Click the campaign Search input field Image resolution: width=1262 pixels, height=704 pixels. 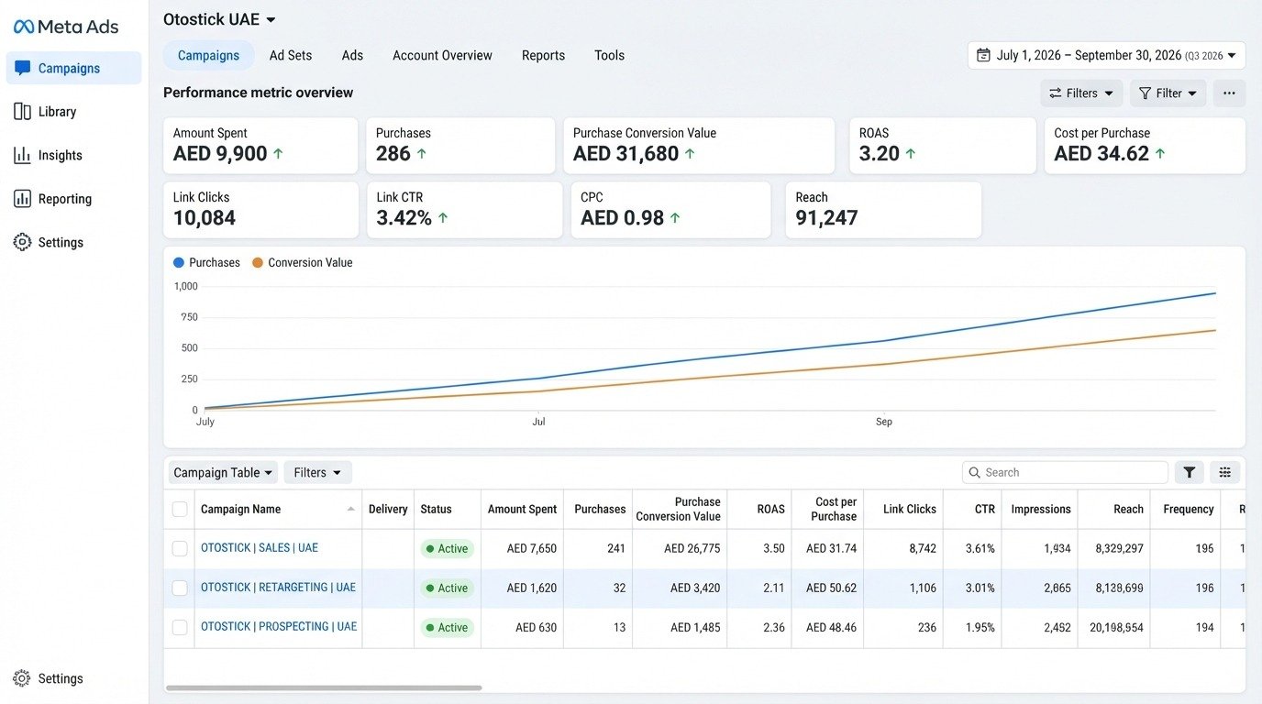(1065, 472)
